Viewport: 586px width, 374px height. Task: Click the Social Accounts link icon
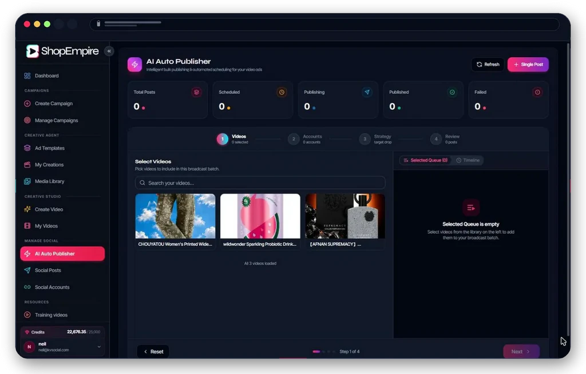[27, 287]
